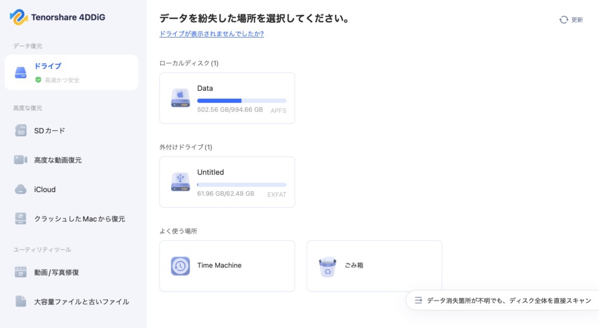Image resolution: width=599 pixels, height=328 pixels.
Task: Open the ドライブが表示されませんでしたか? link
Action: click(x=211, y=33)
